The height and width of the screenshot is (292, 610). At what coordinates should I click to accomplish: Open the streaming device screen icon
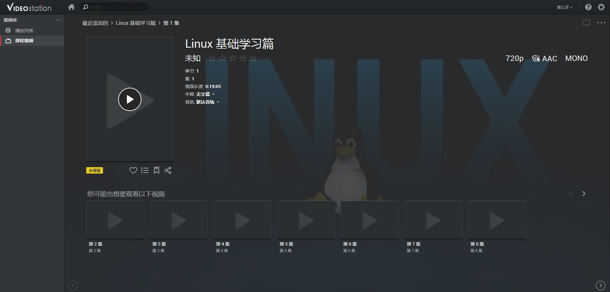coord(586,23)
